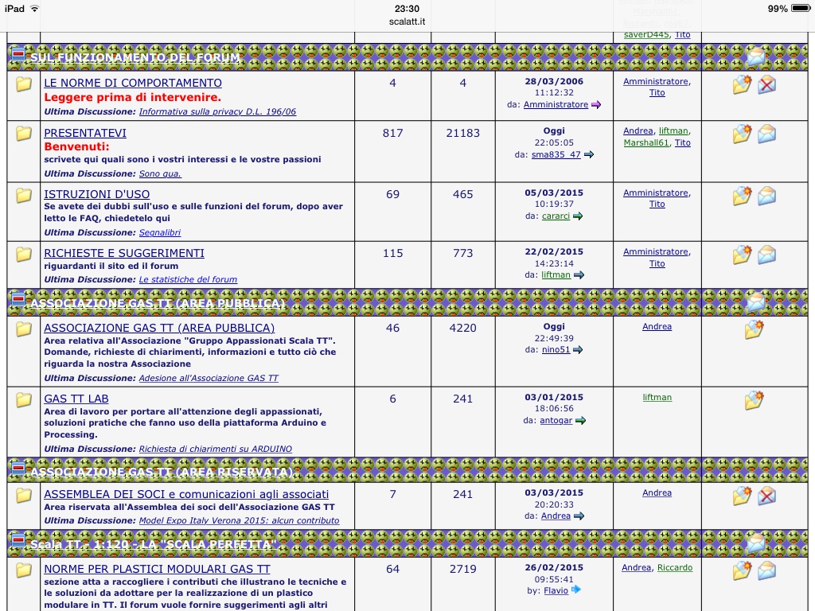This screenshot has width=815, height=611.
Task: Click new topic icon in LE NORME DI COMPORTAMENTO row
Action: 743,84
